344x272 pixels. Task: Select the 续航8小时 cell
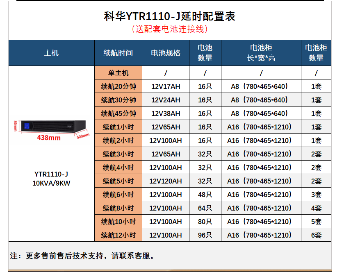[x=118, y=208]
